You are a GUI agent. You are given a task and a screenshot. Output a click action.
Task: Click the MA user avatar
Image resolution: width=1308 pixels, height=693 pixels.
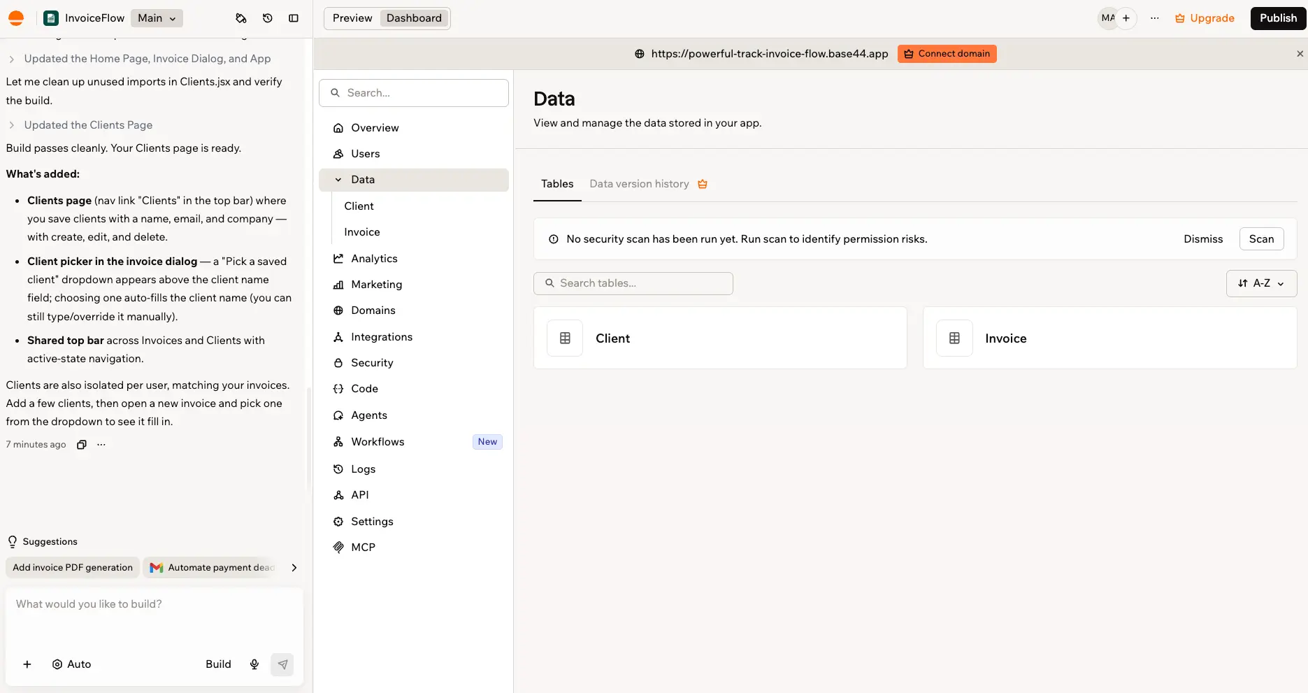point(1108,18)
